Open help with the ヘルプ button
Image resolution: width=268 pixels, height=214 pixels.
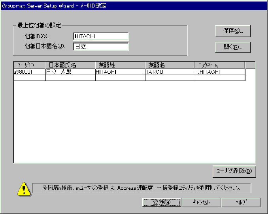click(241, 203)
